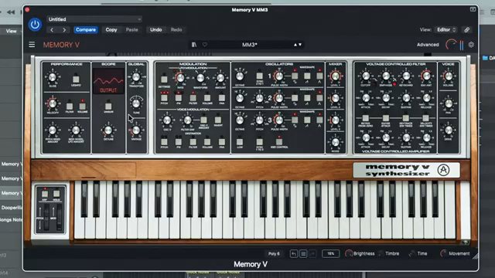Toggle voice modulation destination Pitch switch
The height and width of the screenshot is (278, 495).
(x=164, y=142)
